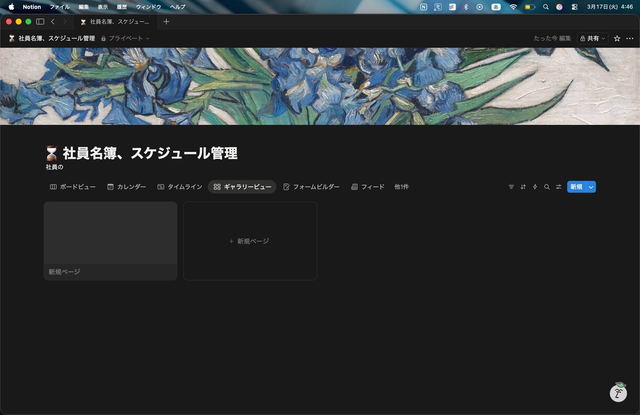Open the Notion AI assistant face button

[618, 392]
